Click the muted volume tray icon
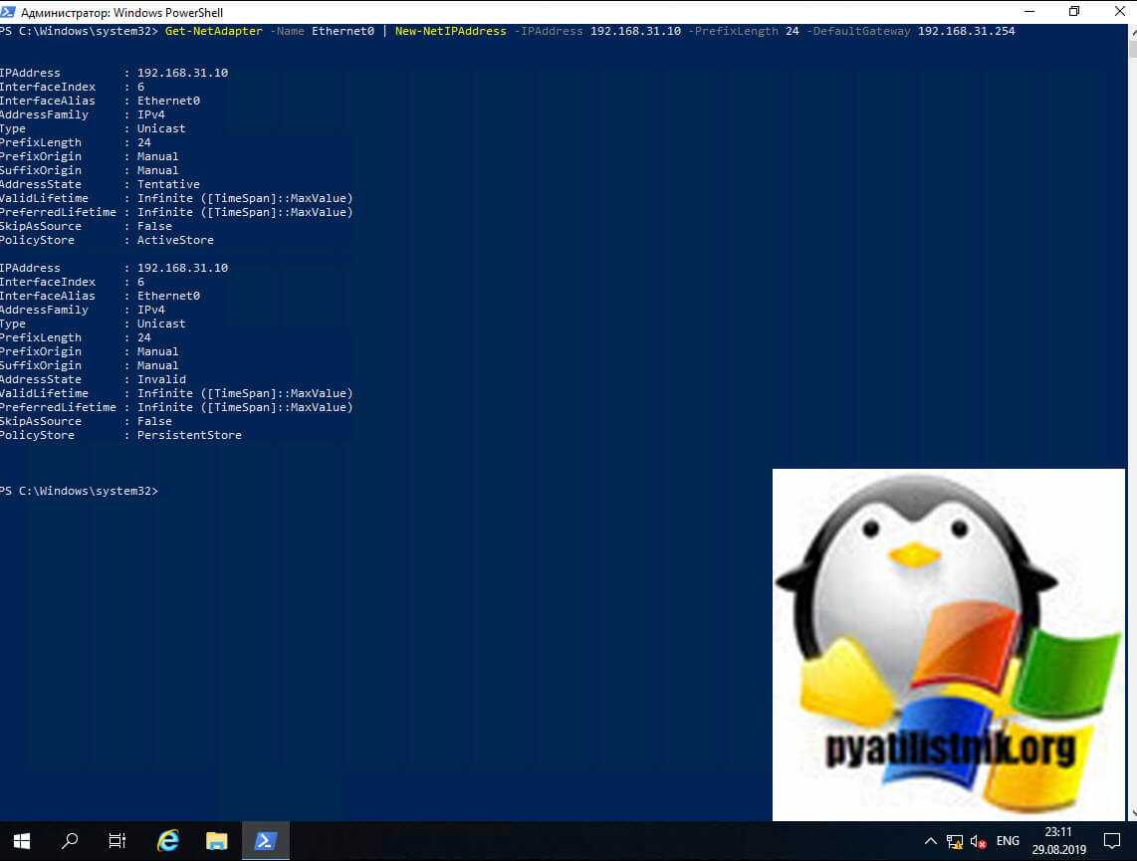This screenshot has height=861, width=1137. click(978, 841)
